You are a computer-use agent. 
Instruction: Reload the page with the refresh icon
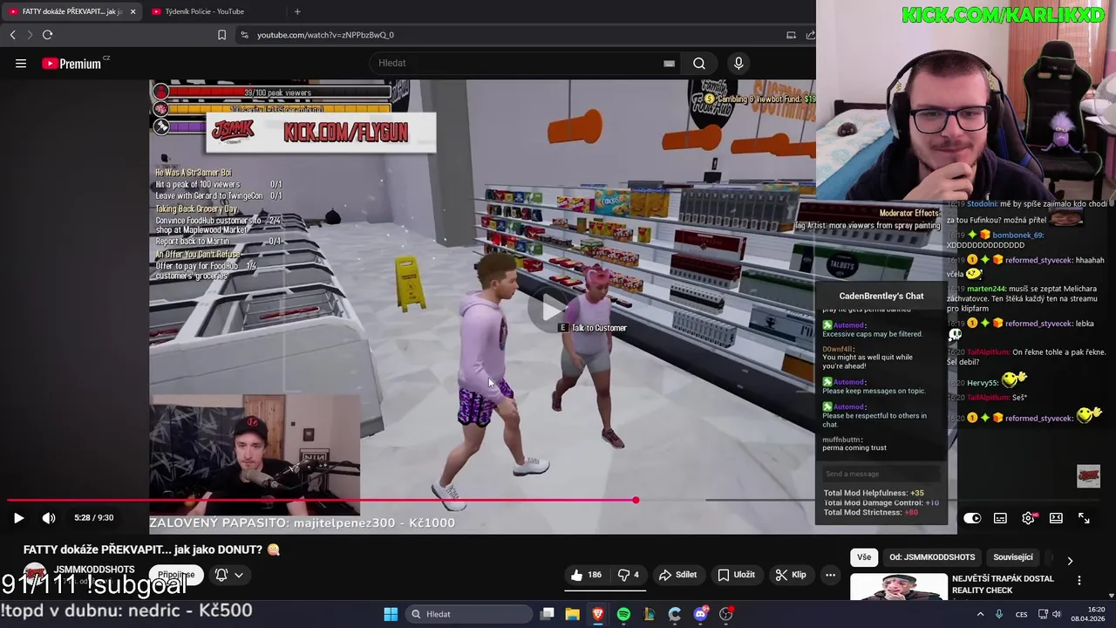pyautogui.click(x=47, y=35)
